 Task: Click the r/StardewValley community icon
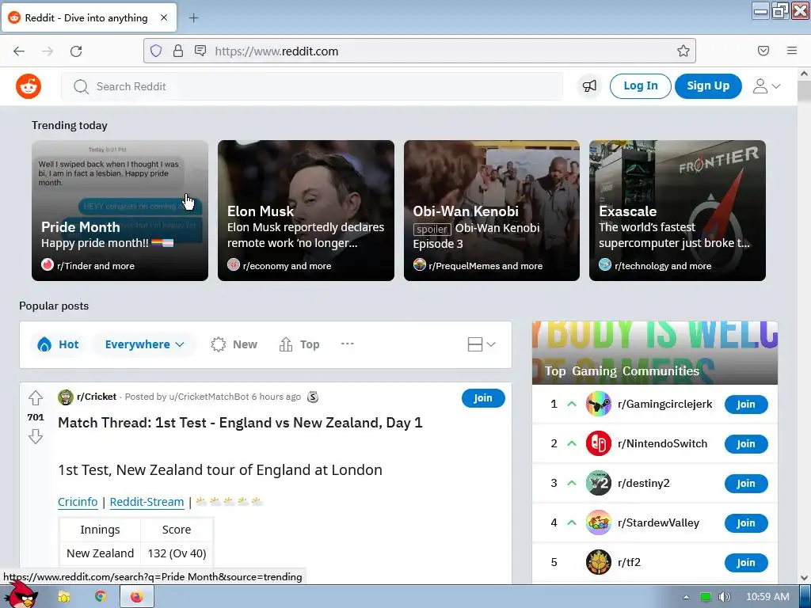[599, 522]
